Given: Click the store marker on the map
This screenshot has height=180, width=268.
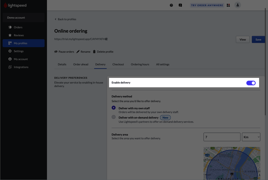Looking at the screenshot, I should pyautogui.click(x=232, y=174).
